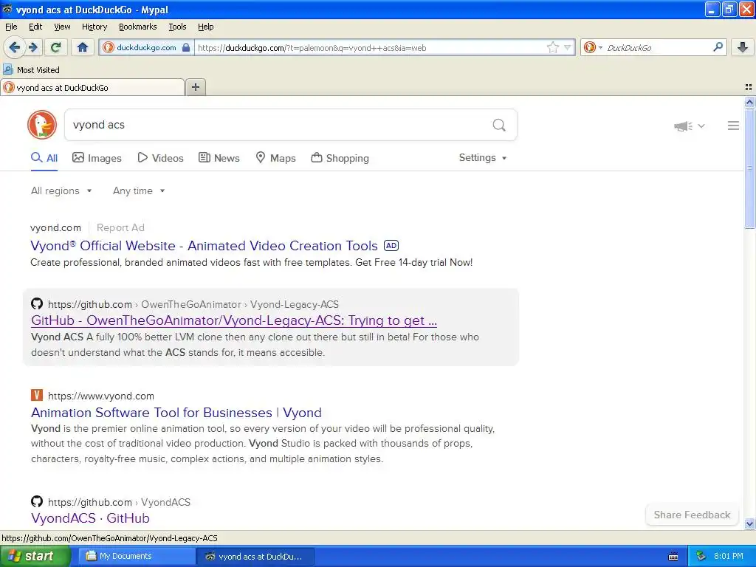Click the on-screen keyboard tray icon
This screenshot has width=756, height=567.
coord(673,557)
